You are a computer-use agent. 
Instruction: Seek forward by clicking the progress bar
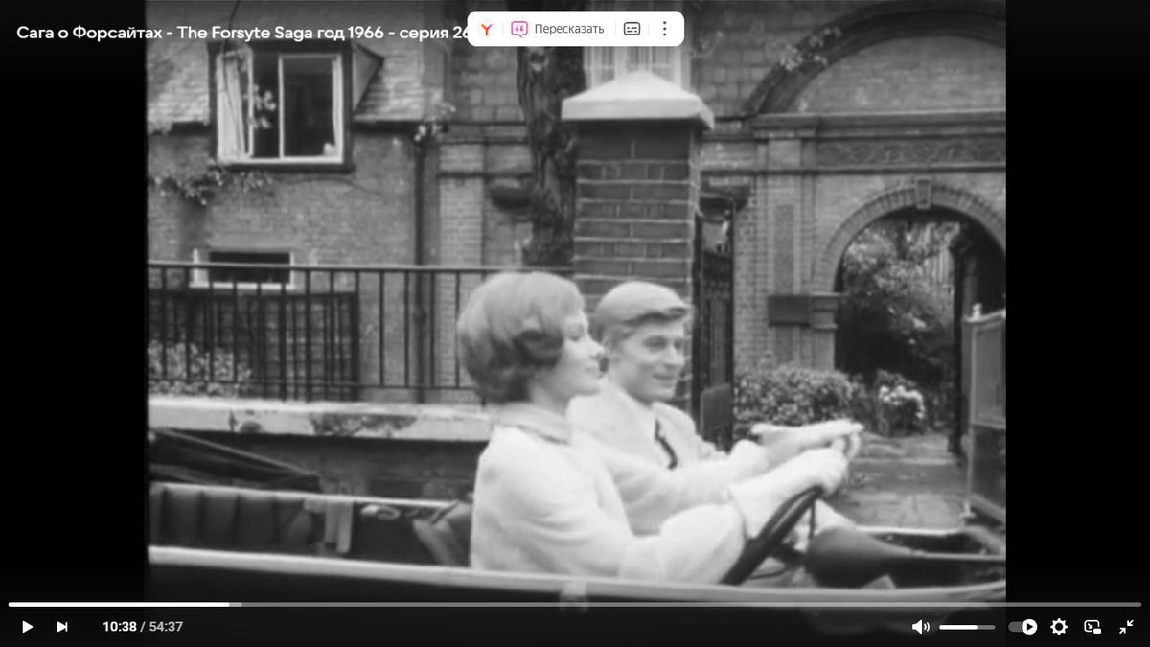479,604
